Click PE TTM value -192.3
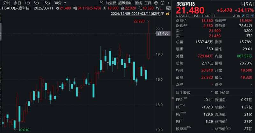This screenshot has height=133, width=255. coord(208,107)
